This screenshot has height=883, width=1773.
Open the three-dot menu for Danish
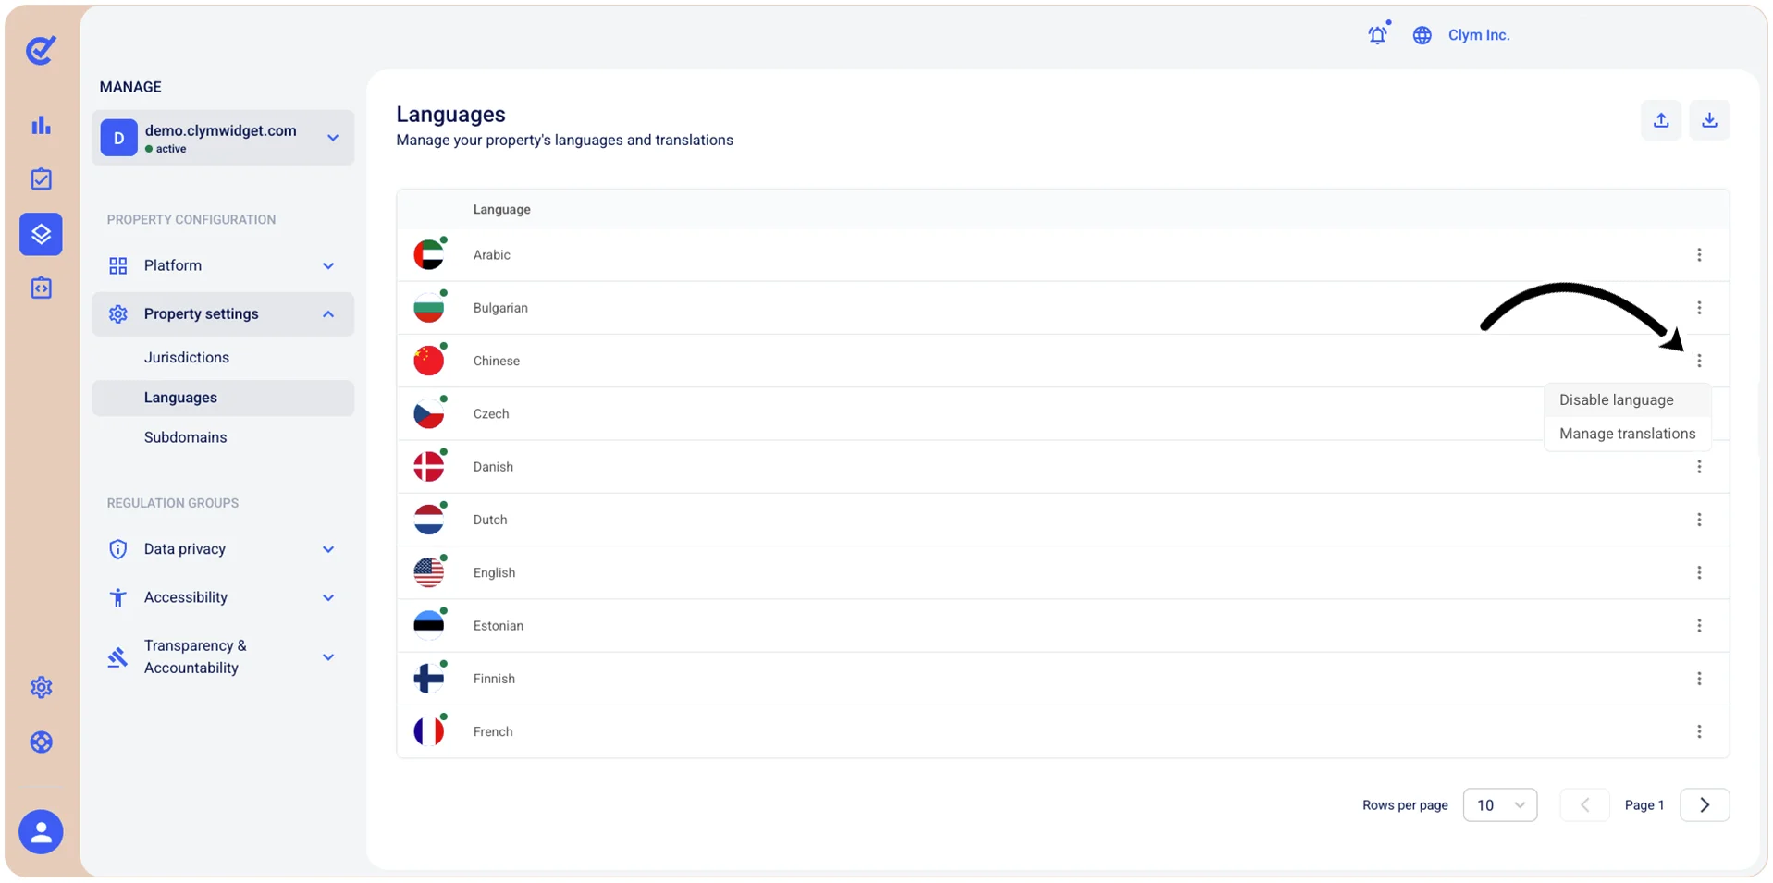pos(1699,467)
